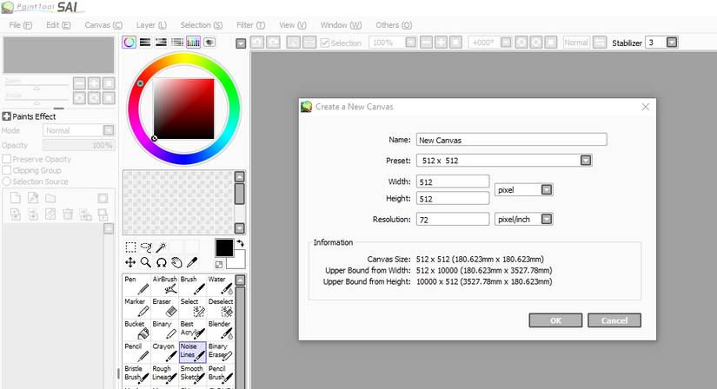Choose the Eraser tool
This screenshot has height=389, width=717.
(164, 307)
